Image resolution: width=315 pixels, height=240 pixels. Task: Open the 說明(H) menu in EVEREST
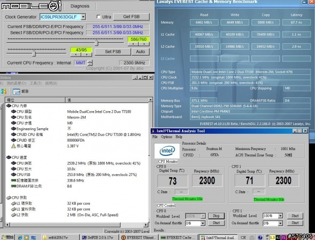point(51,83)
